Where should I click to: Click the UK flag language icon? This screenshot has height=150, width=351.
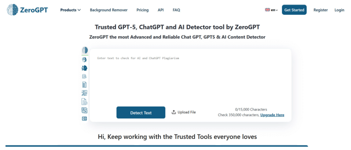(x=267, y=10)
